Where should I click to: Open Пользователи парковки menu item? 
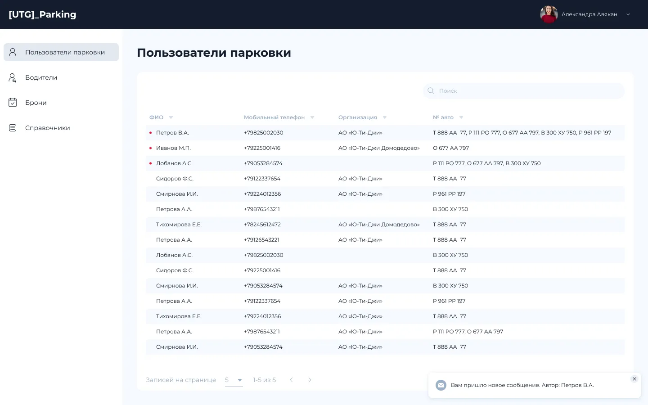[61, 52]
